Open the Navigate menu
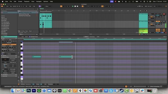 (39, 2)
